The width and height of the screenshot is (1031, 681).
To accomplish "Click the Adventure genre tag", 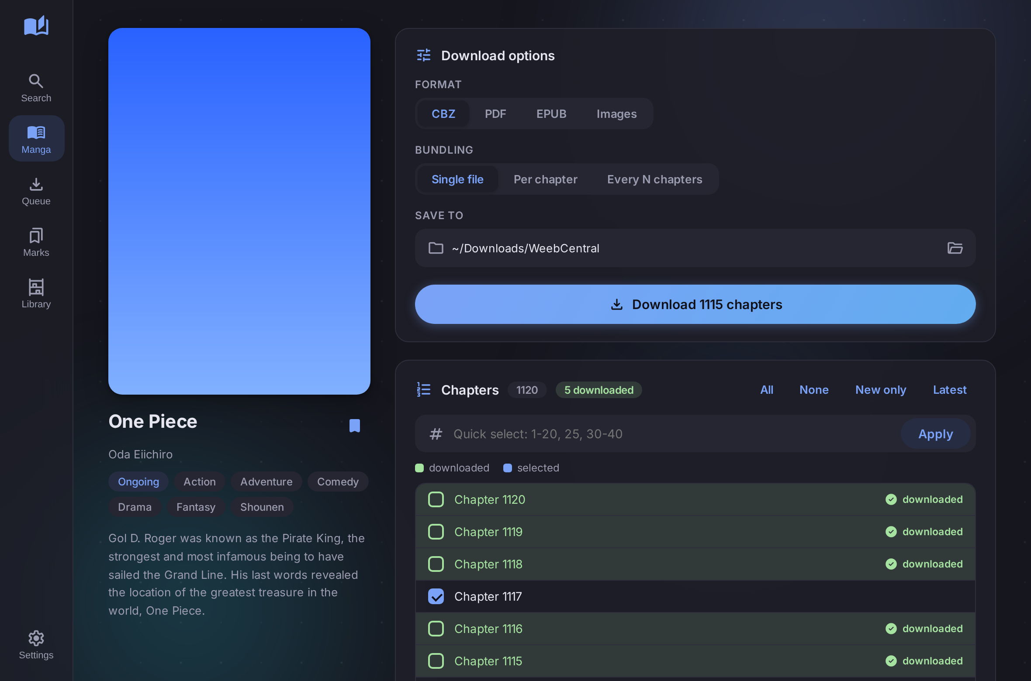I will pyautogui.click(x=266, y=482).
